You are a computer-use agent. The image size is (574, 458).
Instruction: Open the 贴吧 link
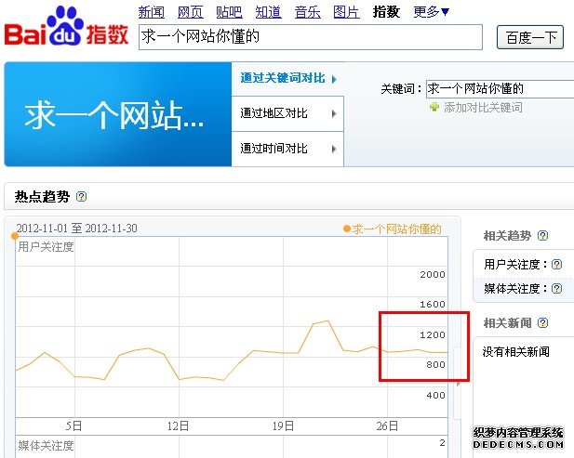pos(229,12)
